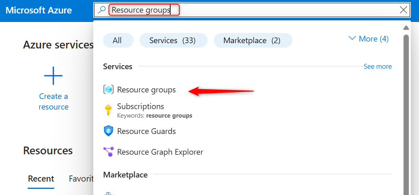
Task: Click the Subscriptions key icon
Action: (x=108, y=110)
